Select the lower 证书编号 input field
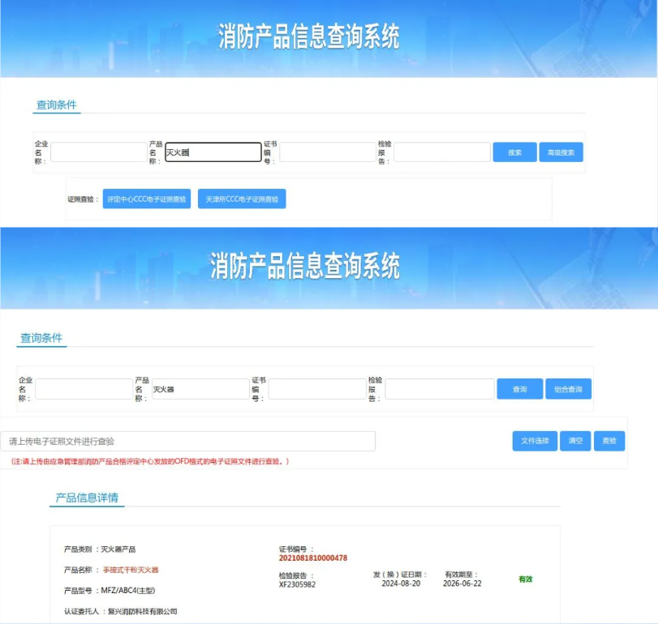This screenshot has height=624, width=658. (315, 389)
